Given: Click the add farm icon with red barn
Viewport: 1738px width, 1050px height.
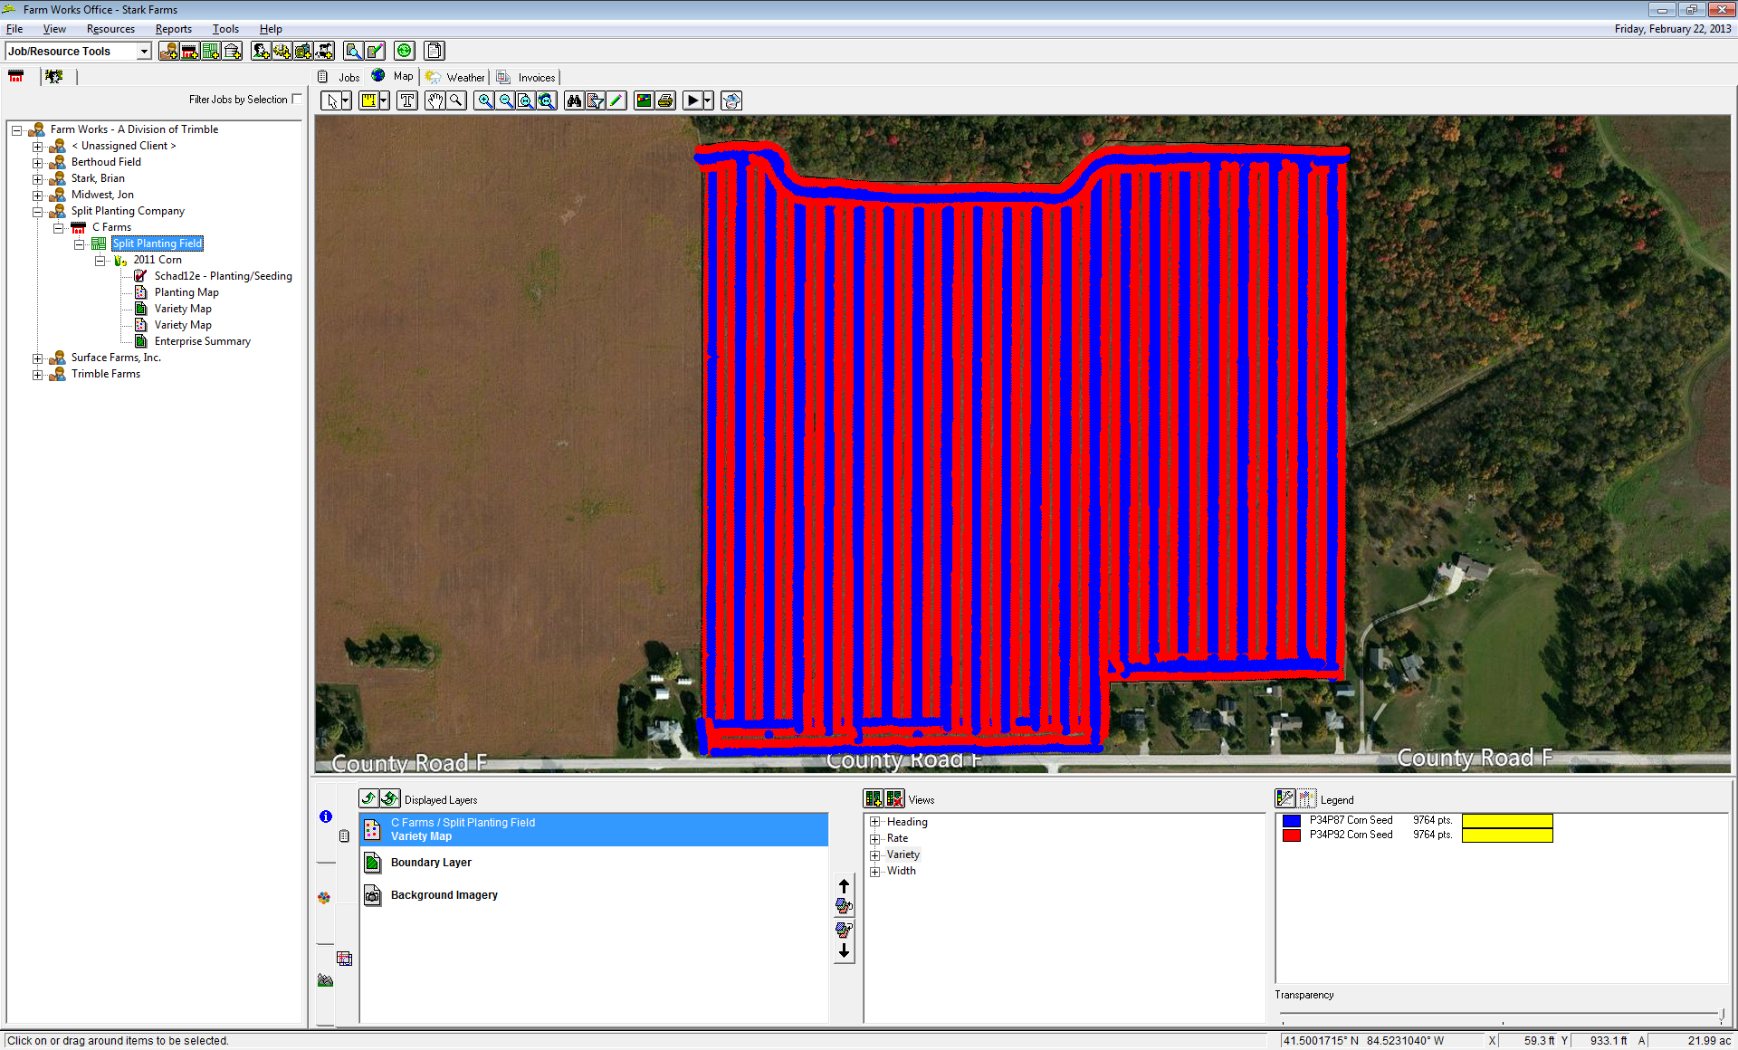Looking at the screenshot, I should (189, 51).
